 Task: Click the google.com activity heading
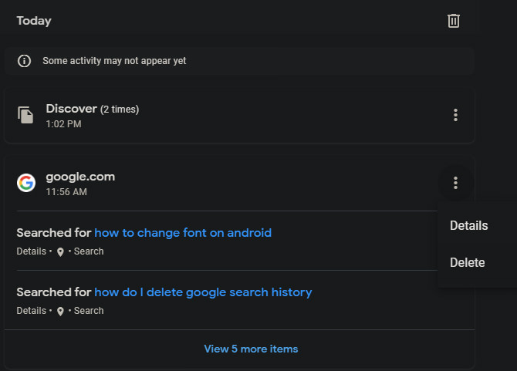pos(80,177)
